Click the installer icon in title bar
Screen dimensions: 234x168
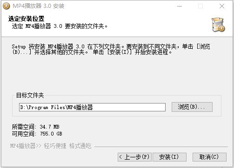[7, 6]
